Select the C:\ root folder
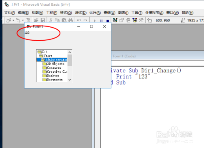The width and height of the screenshot is (204, 148). click(52, 52)
